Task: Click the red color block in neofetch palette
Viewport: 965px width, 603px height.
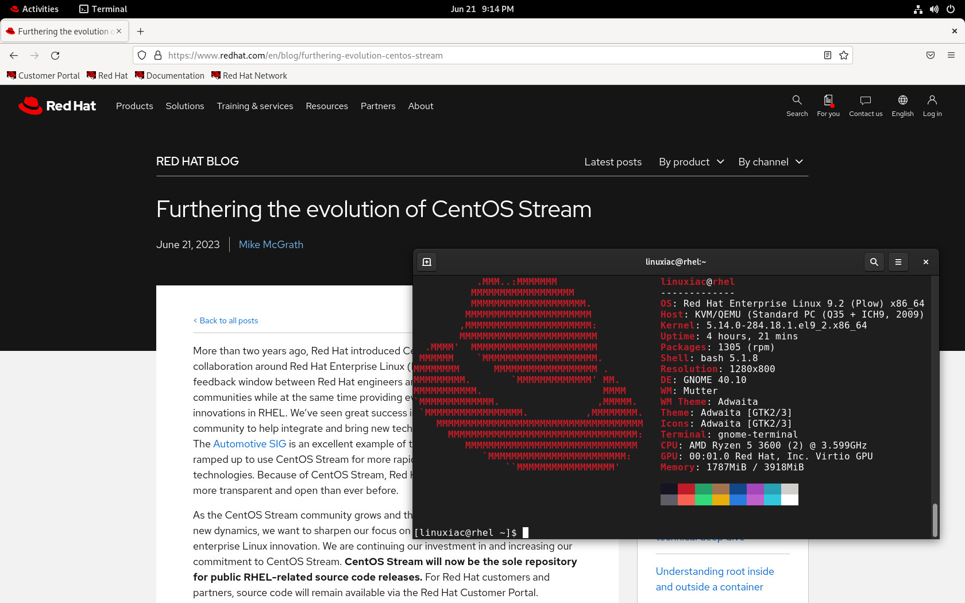Action: [686, 489]
